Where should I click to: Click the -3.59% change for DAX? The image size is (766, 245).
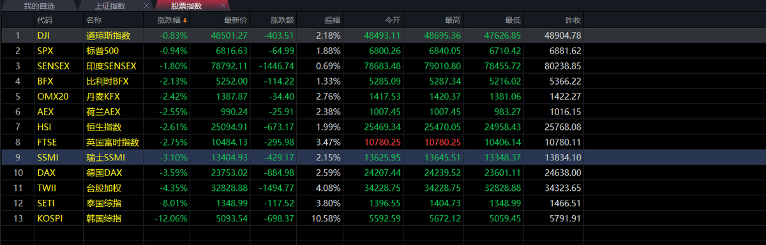[174, 172]
